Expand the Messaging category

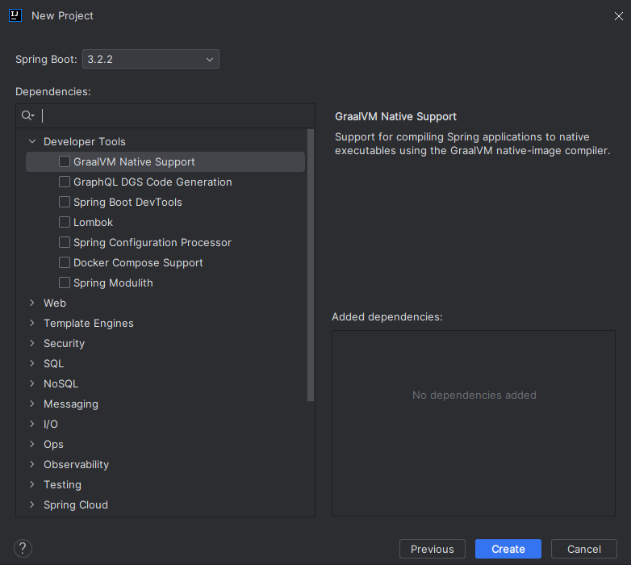(x=32, y=404)
